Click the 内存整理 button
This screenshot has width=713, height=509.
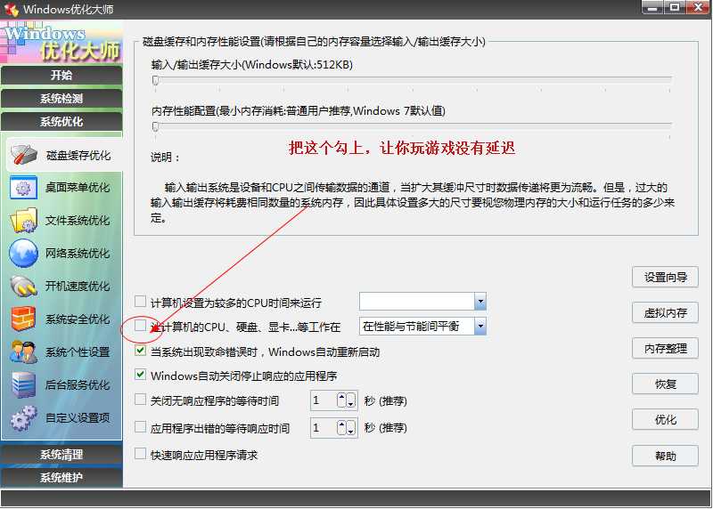pyautogui.click(x=665, y=348)
